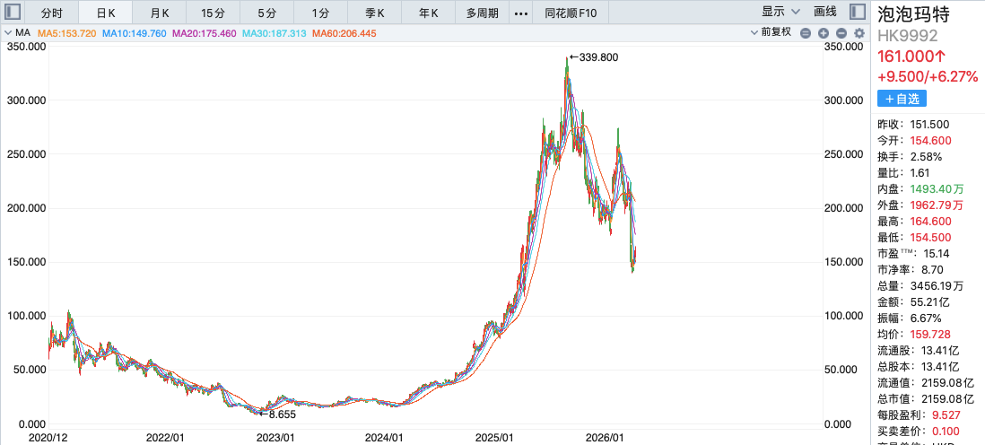This screenshot has width=985, height=445.
Task: Switch to 15分 minute chart tab
Action: pyautogui.click(x=214, y=13)
